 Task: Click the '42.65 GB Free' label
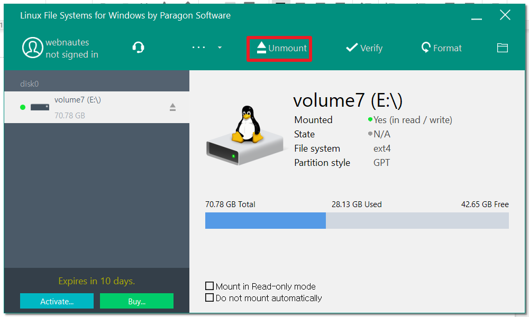click(x=485, y=204)
